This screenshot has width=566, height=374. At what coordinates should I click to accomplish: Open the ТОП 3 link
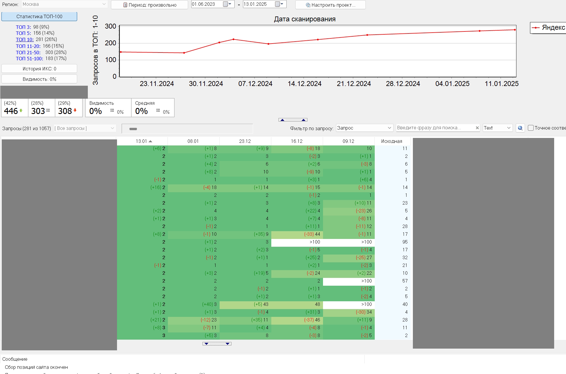point(23,27)
